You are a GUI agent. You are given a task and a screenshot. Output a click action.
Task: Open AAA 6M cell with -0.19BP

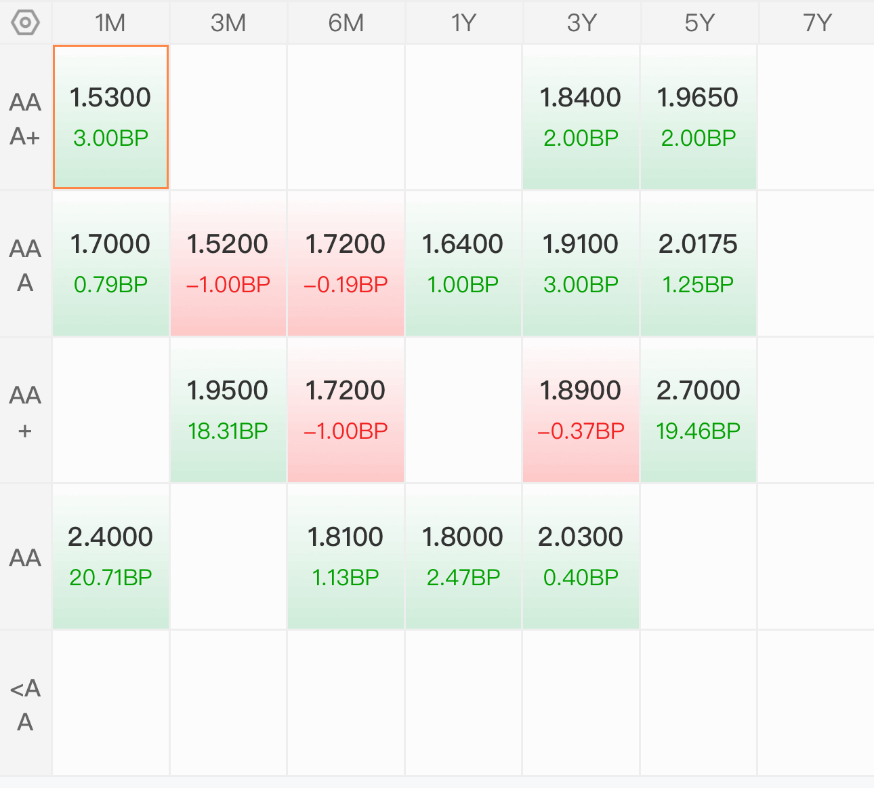tap(346, 264)
